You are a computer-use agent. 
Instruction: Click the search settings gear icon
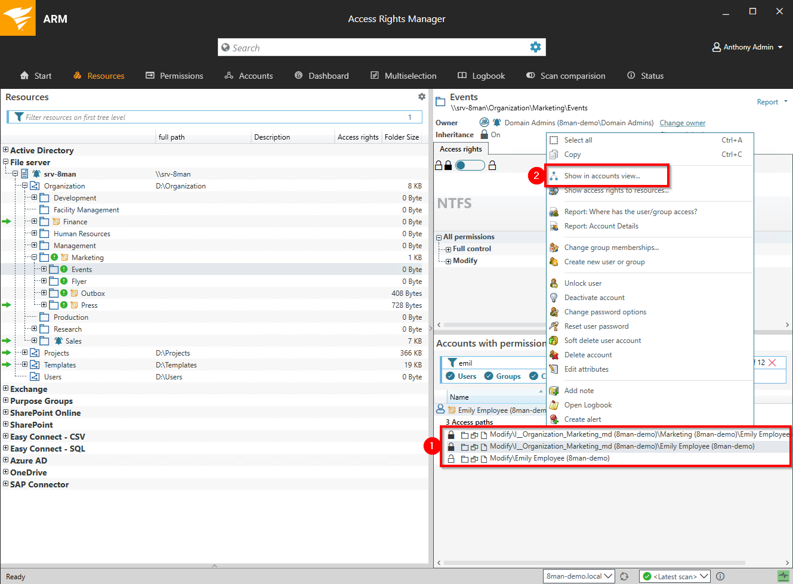tap(535, 47)
